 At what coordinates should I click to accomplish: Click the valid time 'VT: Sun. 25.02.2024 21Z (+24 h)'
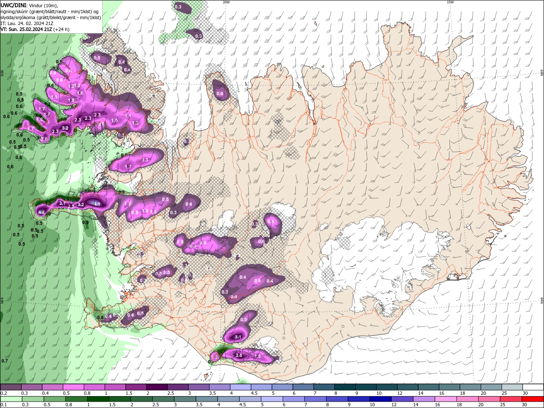35,29
